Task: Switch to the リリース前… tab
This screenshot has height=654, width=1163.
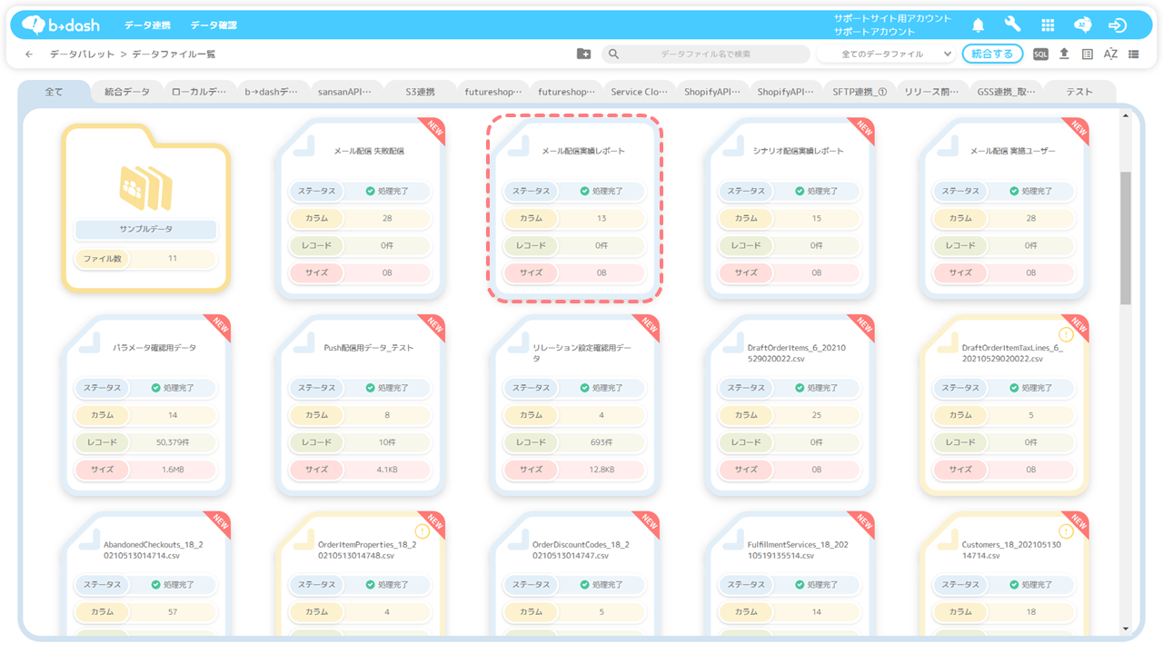Action: pyautogui.click(x=932, y=92)
